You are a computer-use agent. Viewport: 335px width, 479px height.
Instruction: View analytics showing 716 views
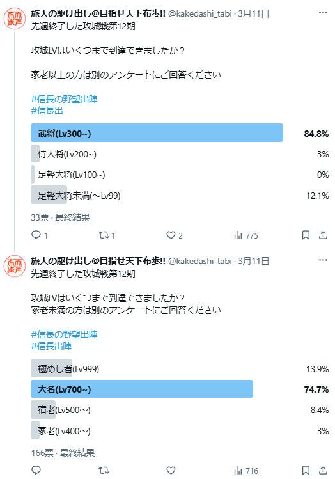click(246, 471)
